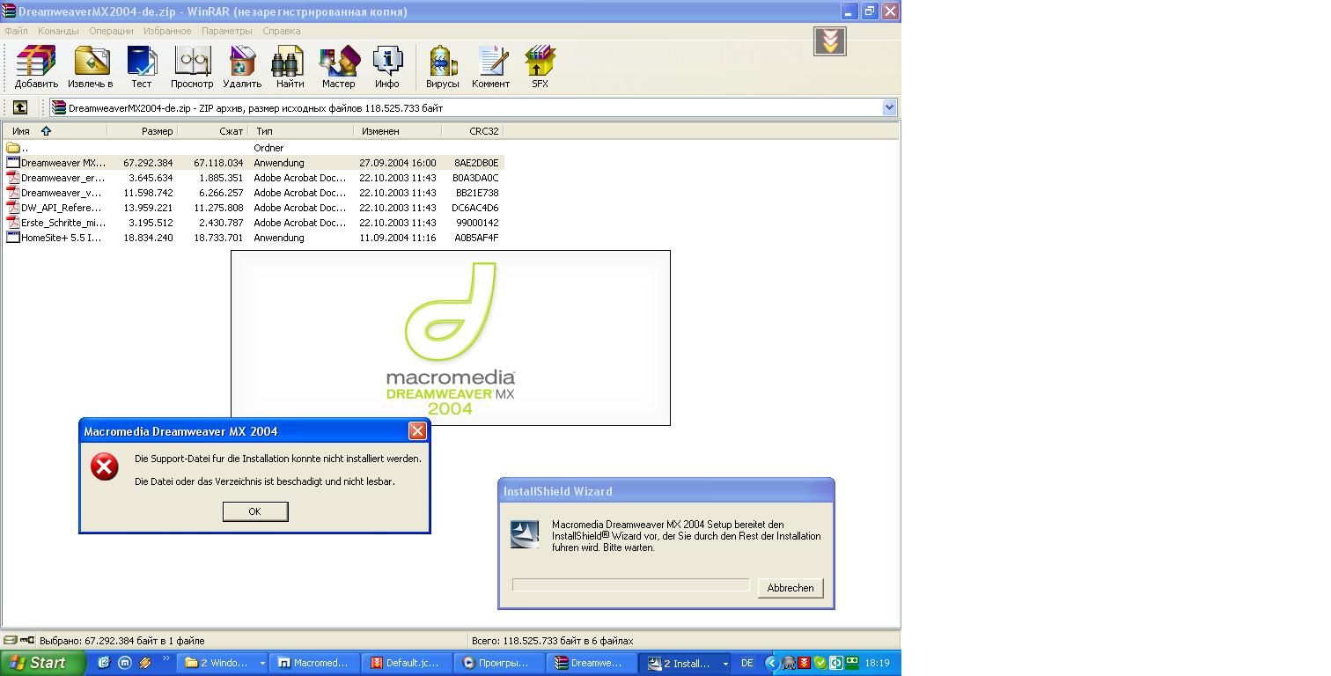Expand the archive path dropdown
The height and width of the screenshot is (676, 1331).
click(x=889, y=107)
